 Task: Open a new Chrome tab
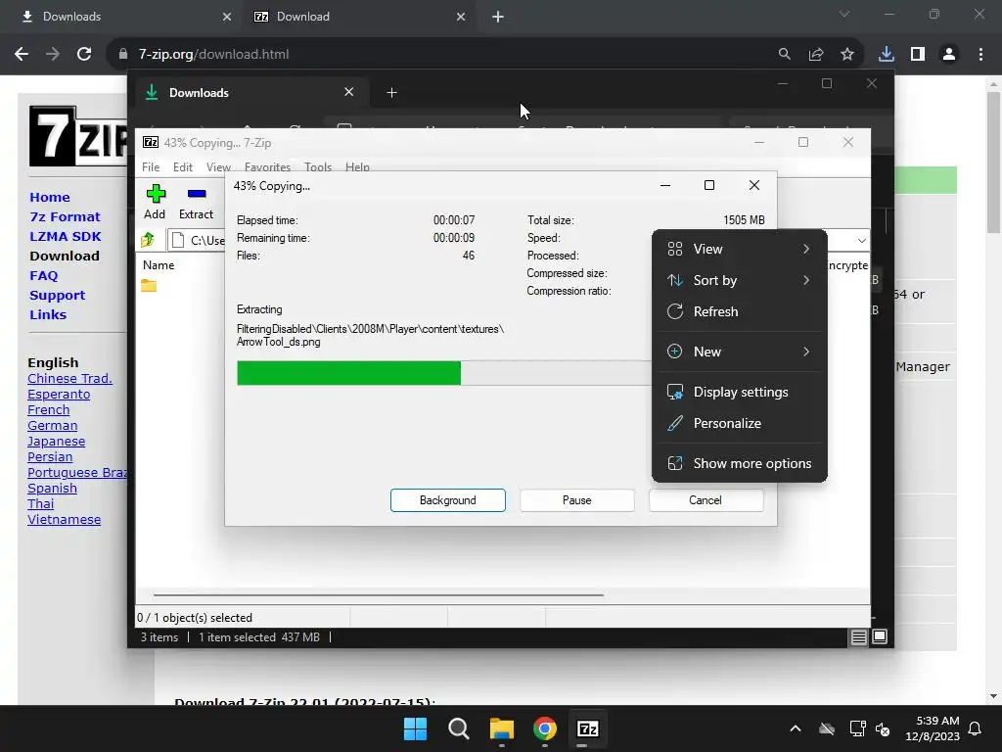click(498, 17)
